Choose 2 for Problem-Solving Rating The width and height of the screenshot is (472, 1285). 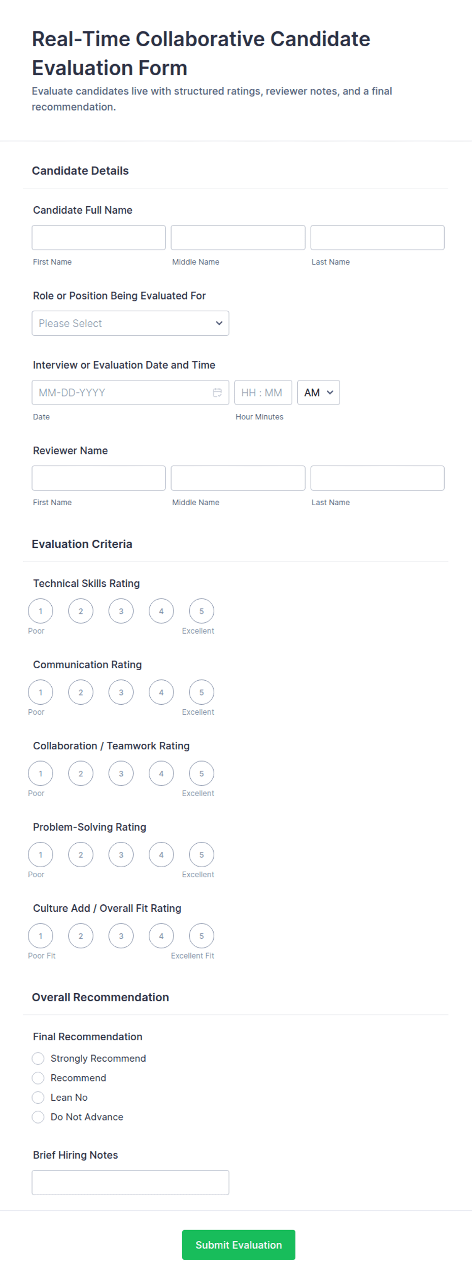(81, 854)
